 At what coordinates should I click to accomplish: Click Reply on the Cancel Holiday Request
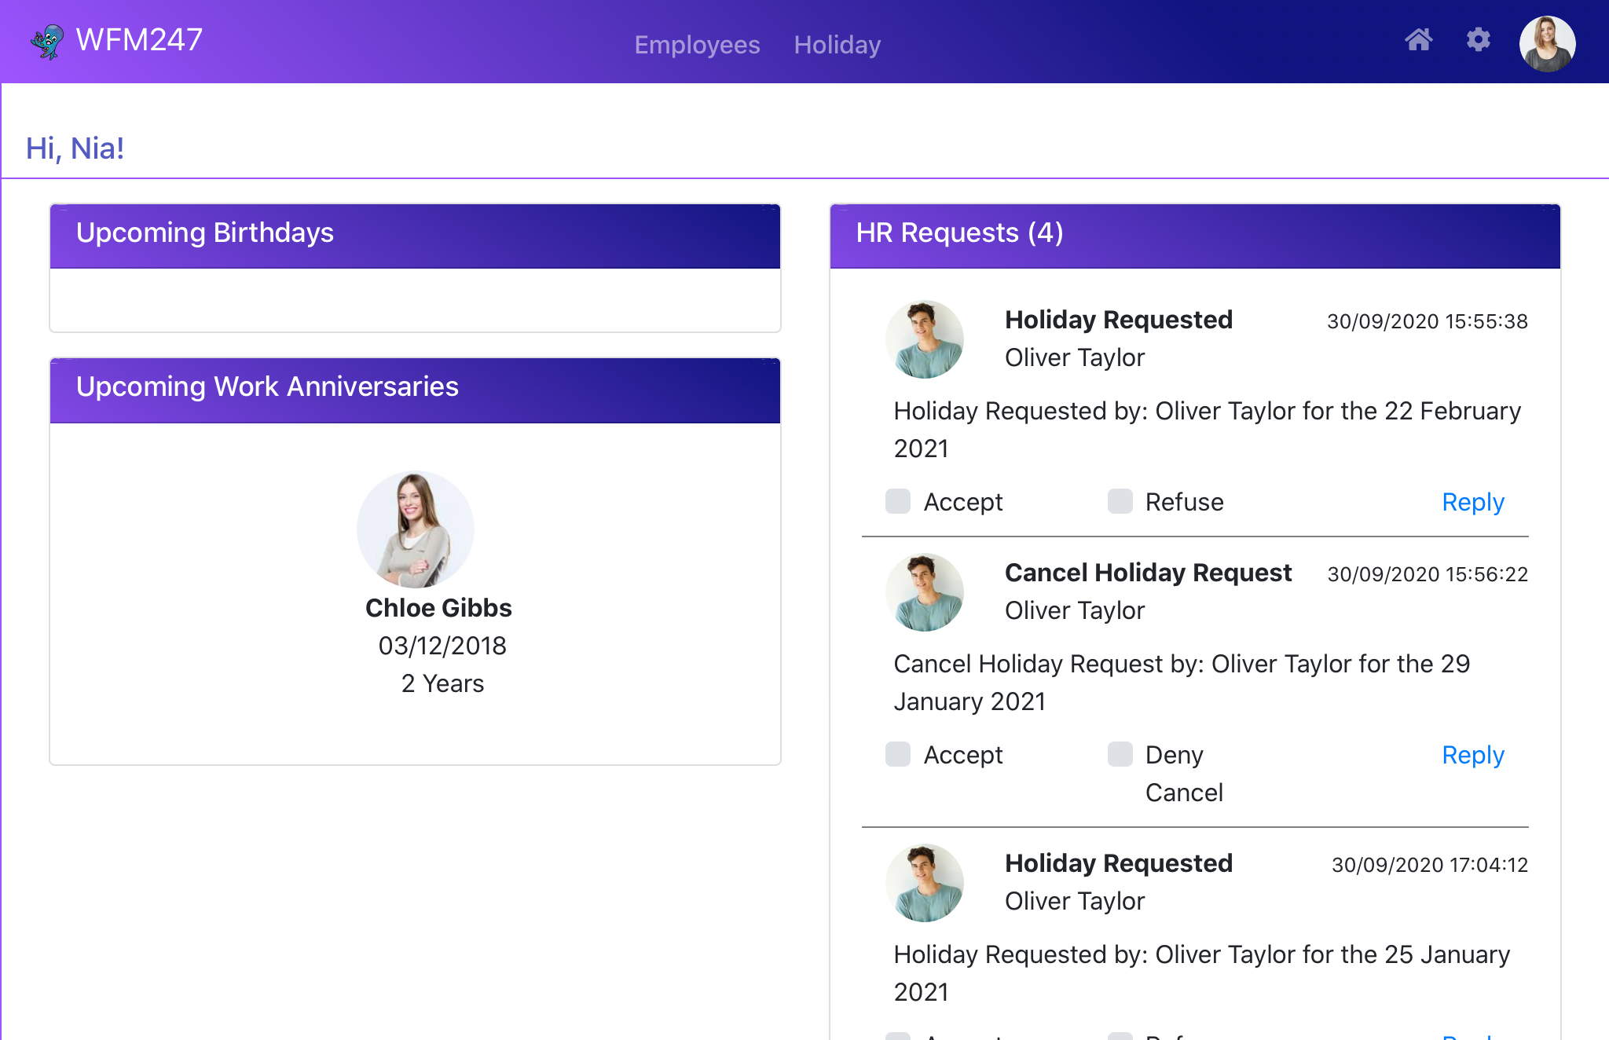click(1472, 755)
